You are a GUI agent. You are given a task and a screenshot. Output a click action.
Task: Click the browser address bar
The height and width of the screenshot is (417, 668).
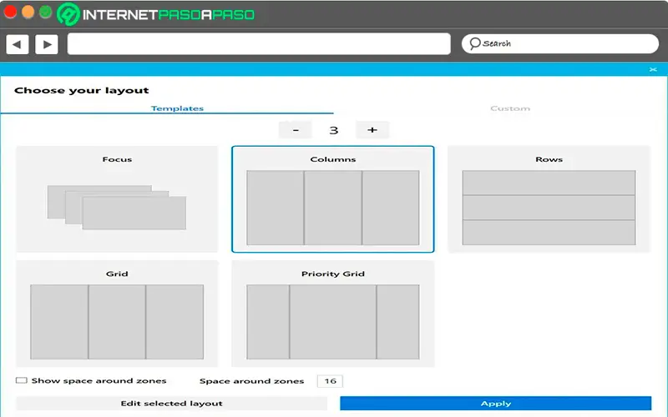(259, 44)
